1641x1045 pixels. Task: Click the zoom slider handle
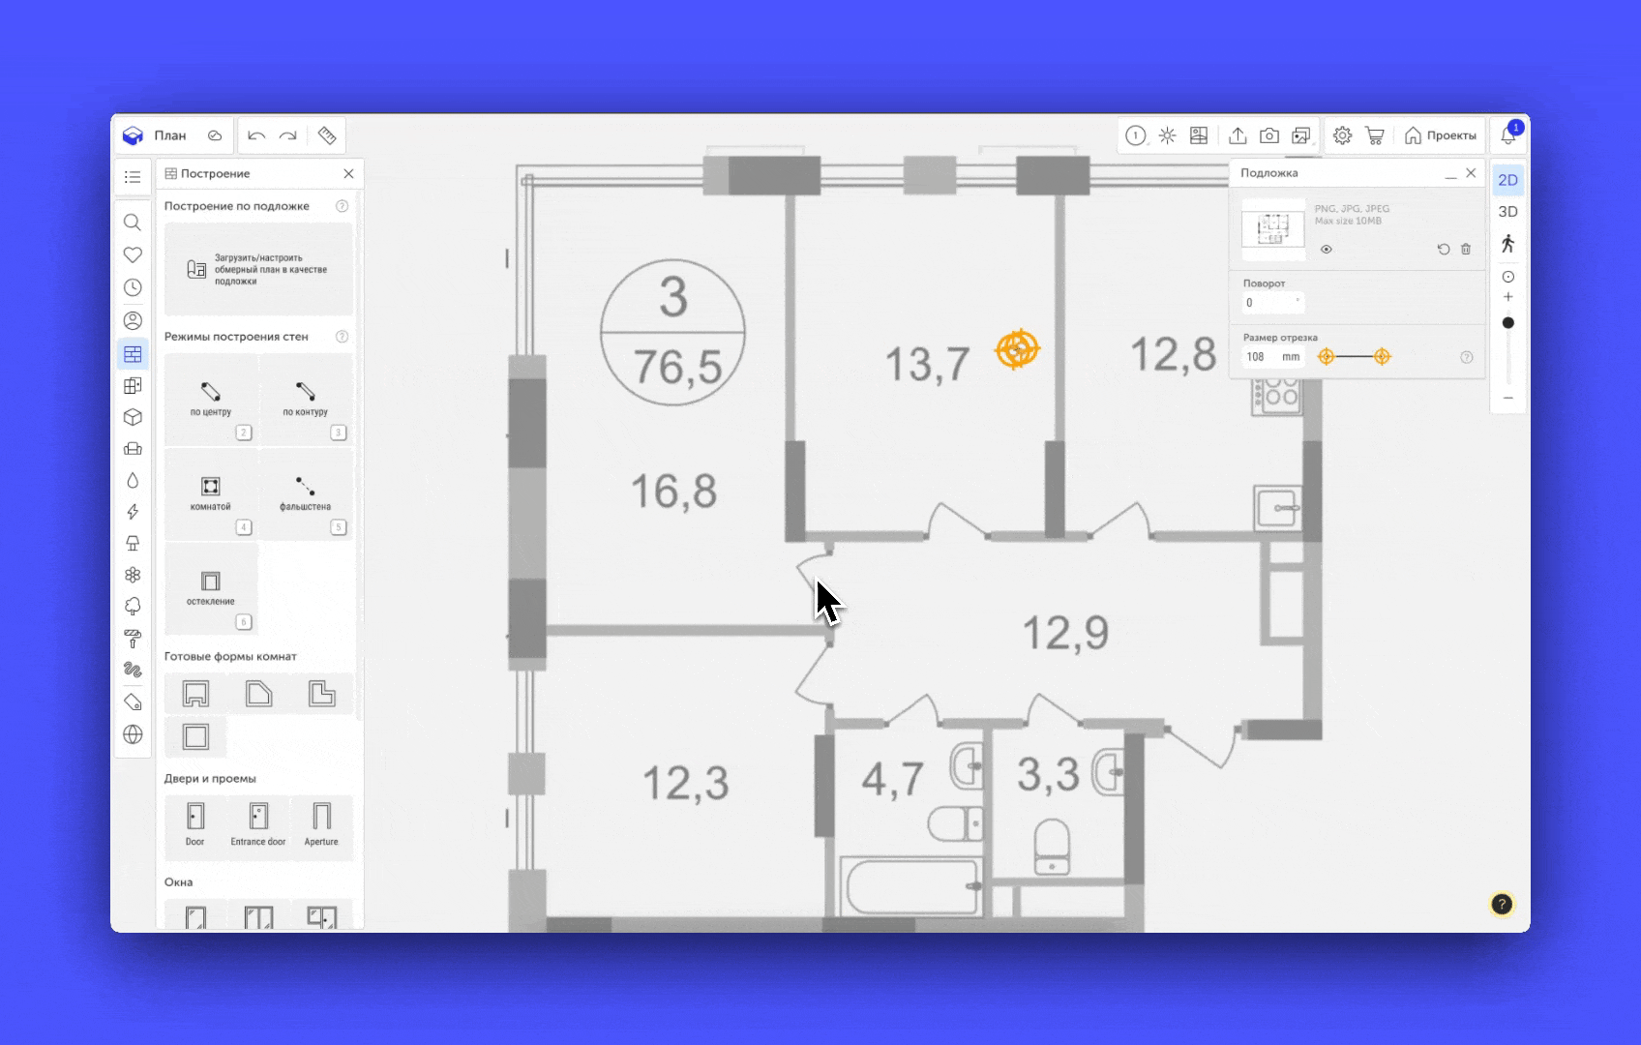coord(1507,323)
